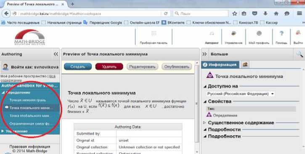305x154 pixels.
Task: Click the blue Создать button
Action: click(x=78, y=67)
